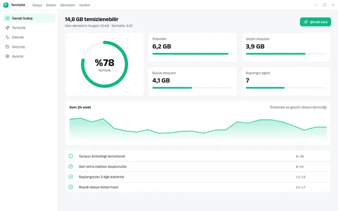Click the 13:12 timestamp

[x=301, y=177]
